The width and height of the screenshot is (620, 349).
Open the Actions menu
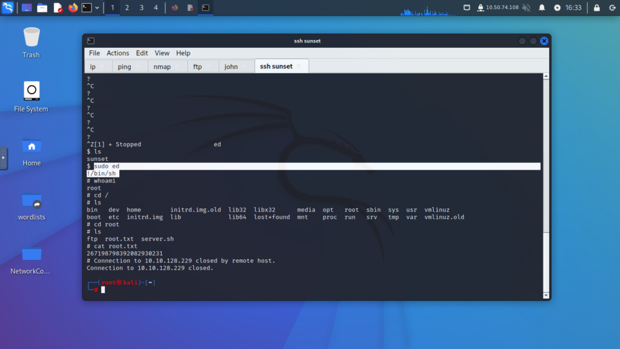118,53
